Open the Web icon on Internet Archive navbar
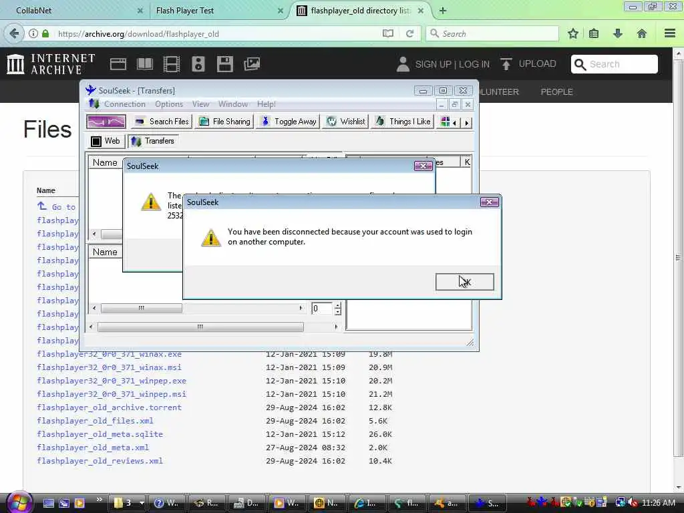 [118, 64]
